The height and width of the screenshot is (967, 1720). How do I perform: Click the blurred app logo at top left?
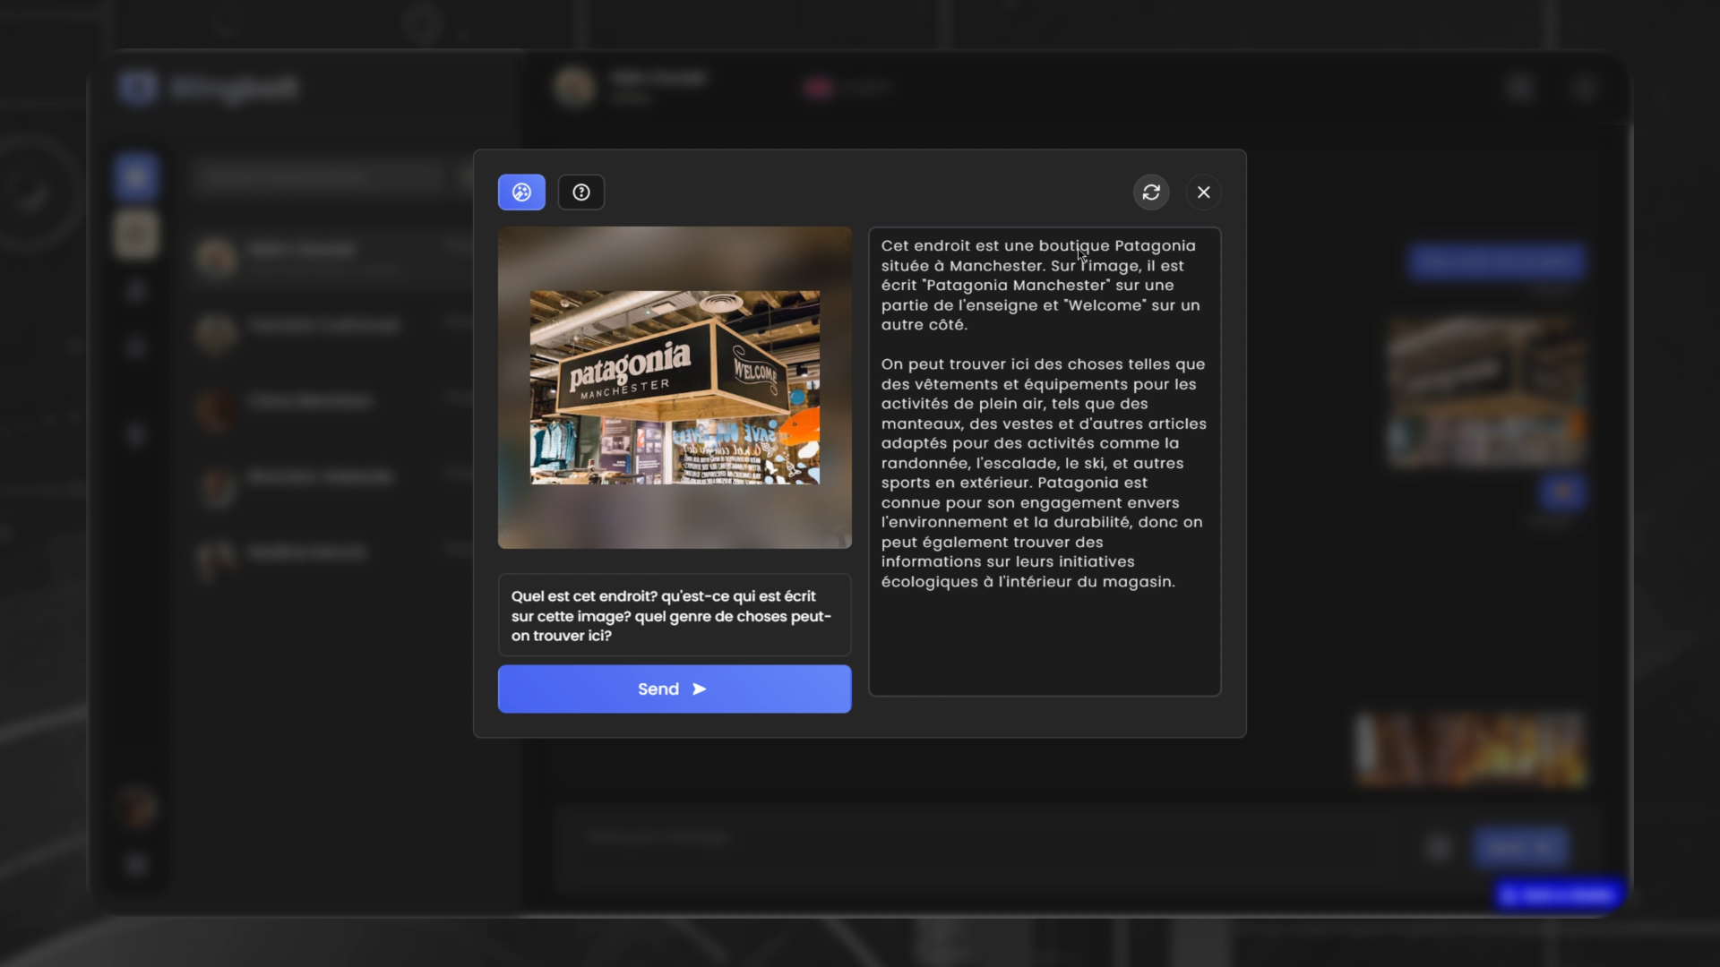(138, 88)
